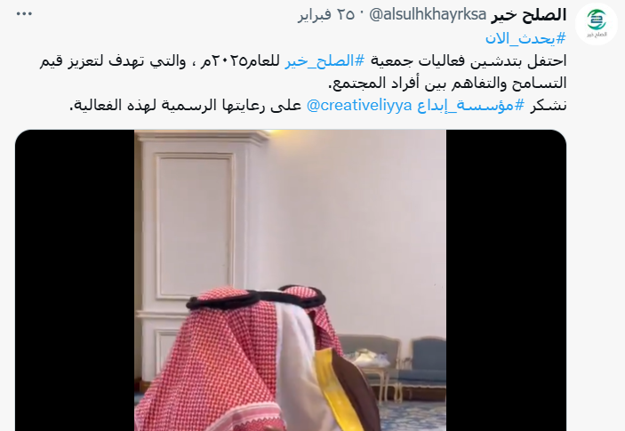Click the video's left black letterbox area
The height and width of the screenshot is (431, 625).
pos(75,280)
